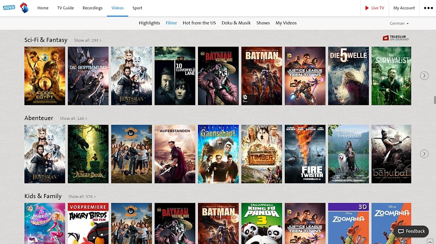Open the Recordings menu item
This screenshot has width=436, height=244.
pyautogui.click(x=92, y=8)
